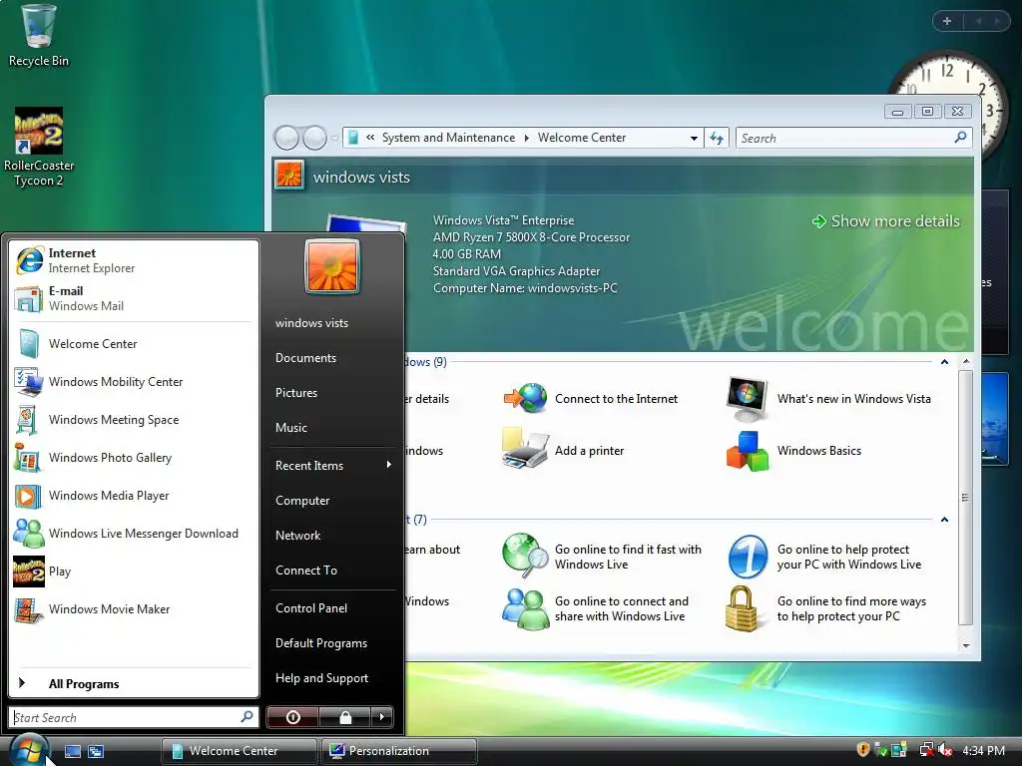The width and height of the screenshot is (1022, 766).
Task: Open Windows Mail E-mail entry
Action: pyautogui.click(x=134, y=298)
